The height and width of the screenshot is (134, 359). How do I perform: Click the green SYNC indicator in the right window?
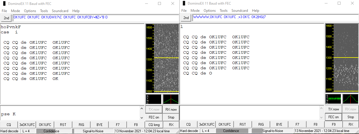[x=333, y=99]
